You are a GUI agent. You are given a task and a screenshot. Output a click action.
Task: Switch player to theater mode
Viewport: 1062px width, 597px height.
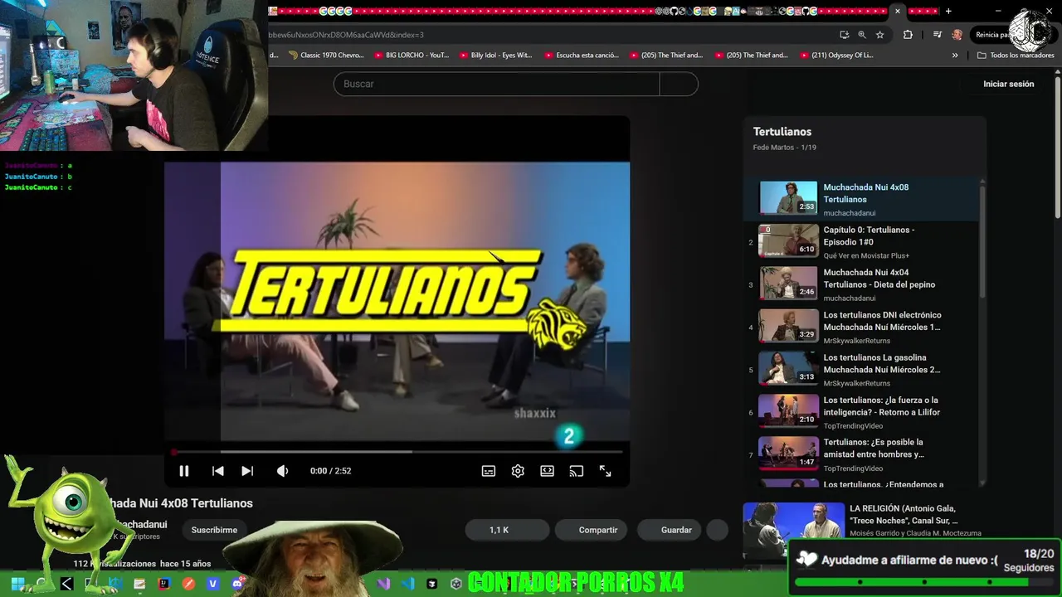coord(547,471)
